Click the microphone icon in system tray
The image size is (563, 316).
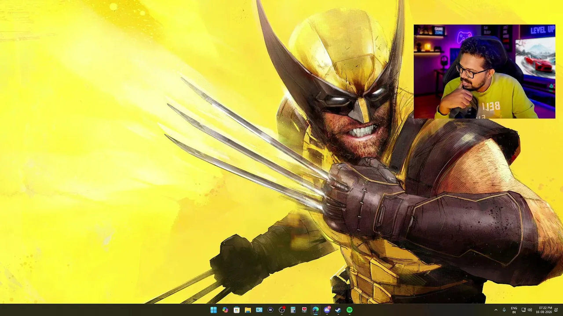[x=504, y=310]
